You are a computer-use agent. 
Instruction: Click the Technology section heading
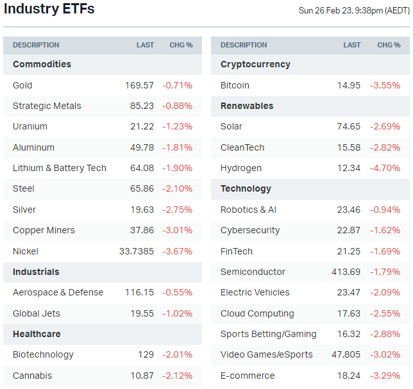[x=246, y=188]
